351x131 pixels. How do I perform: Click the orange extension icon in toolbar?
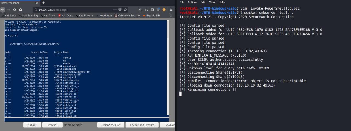tap(164, 10)
